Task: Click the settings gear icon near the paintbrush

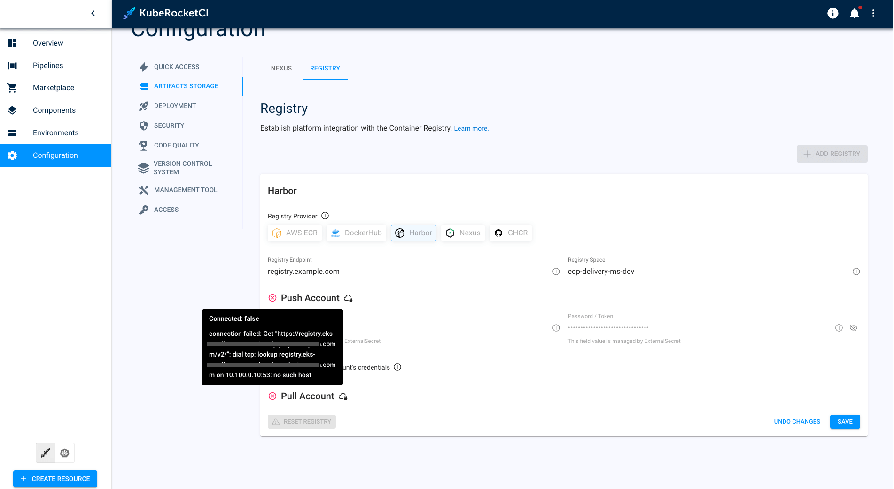Action: [65, 452]
